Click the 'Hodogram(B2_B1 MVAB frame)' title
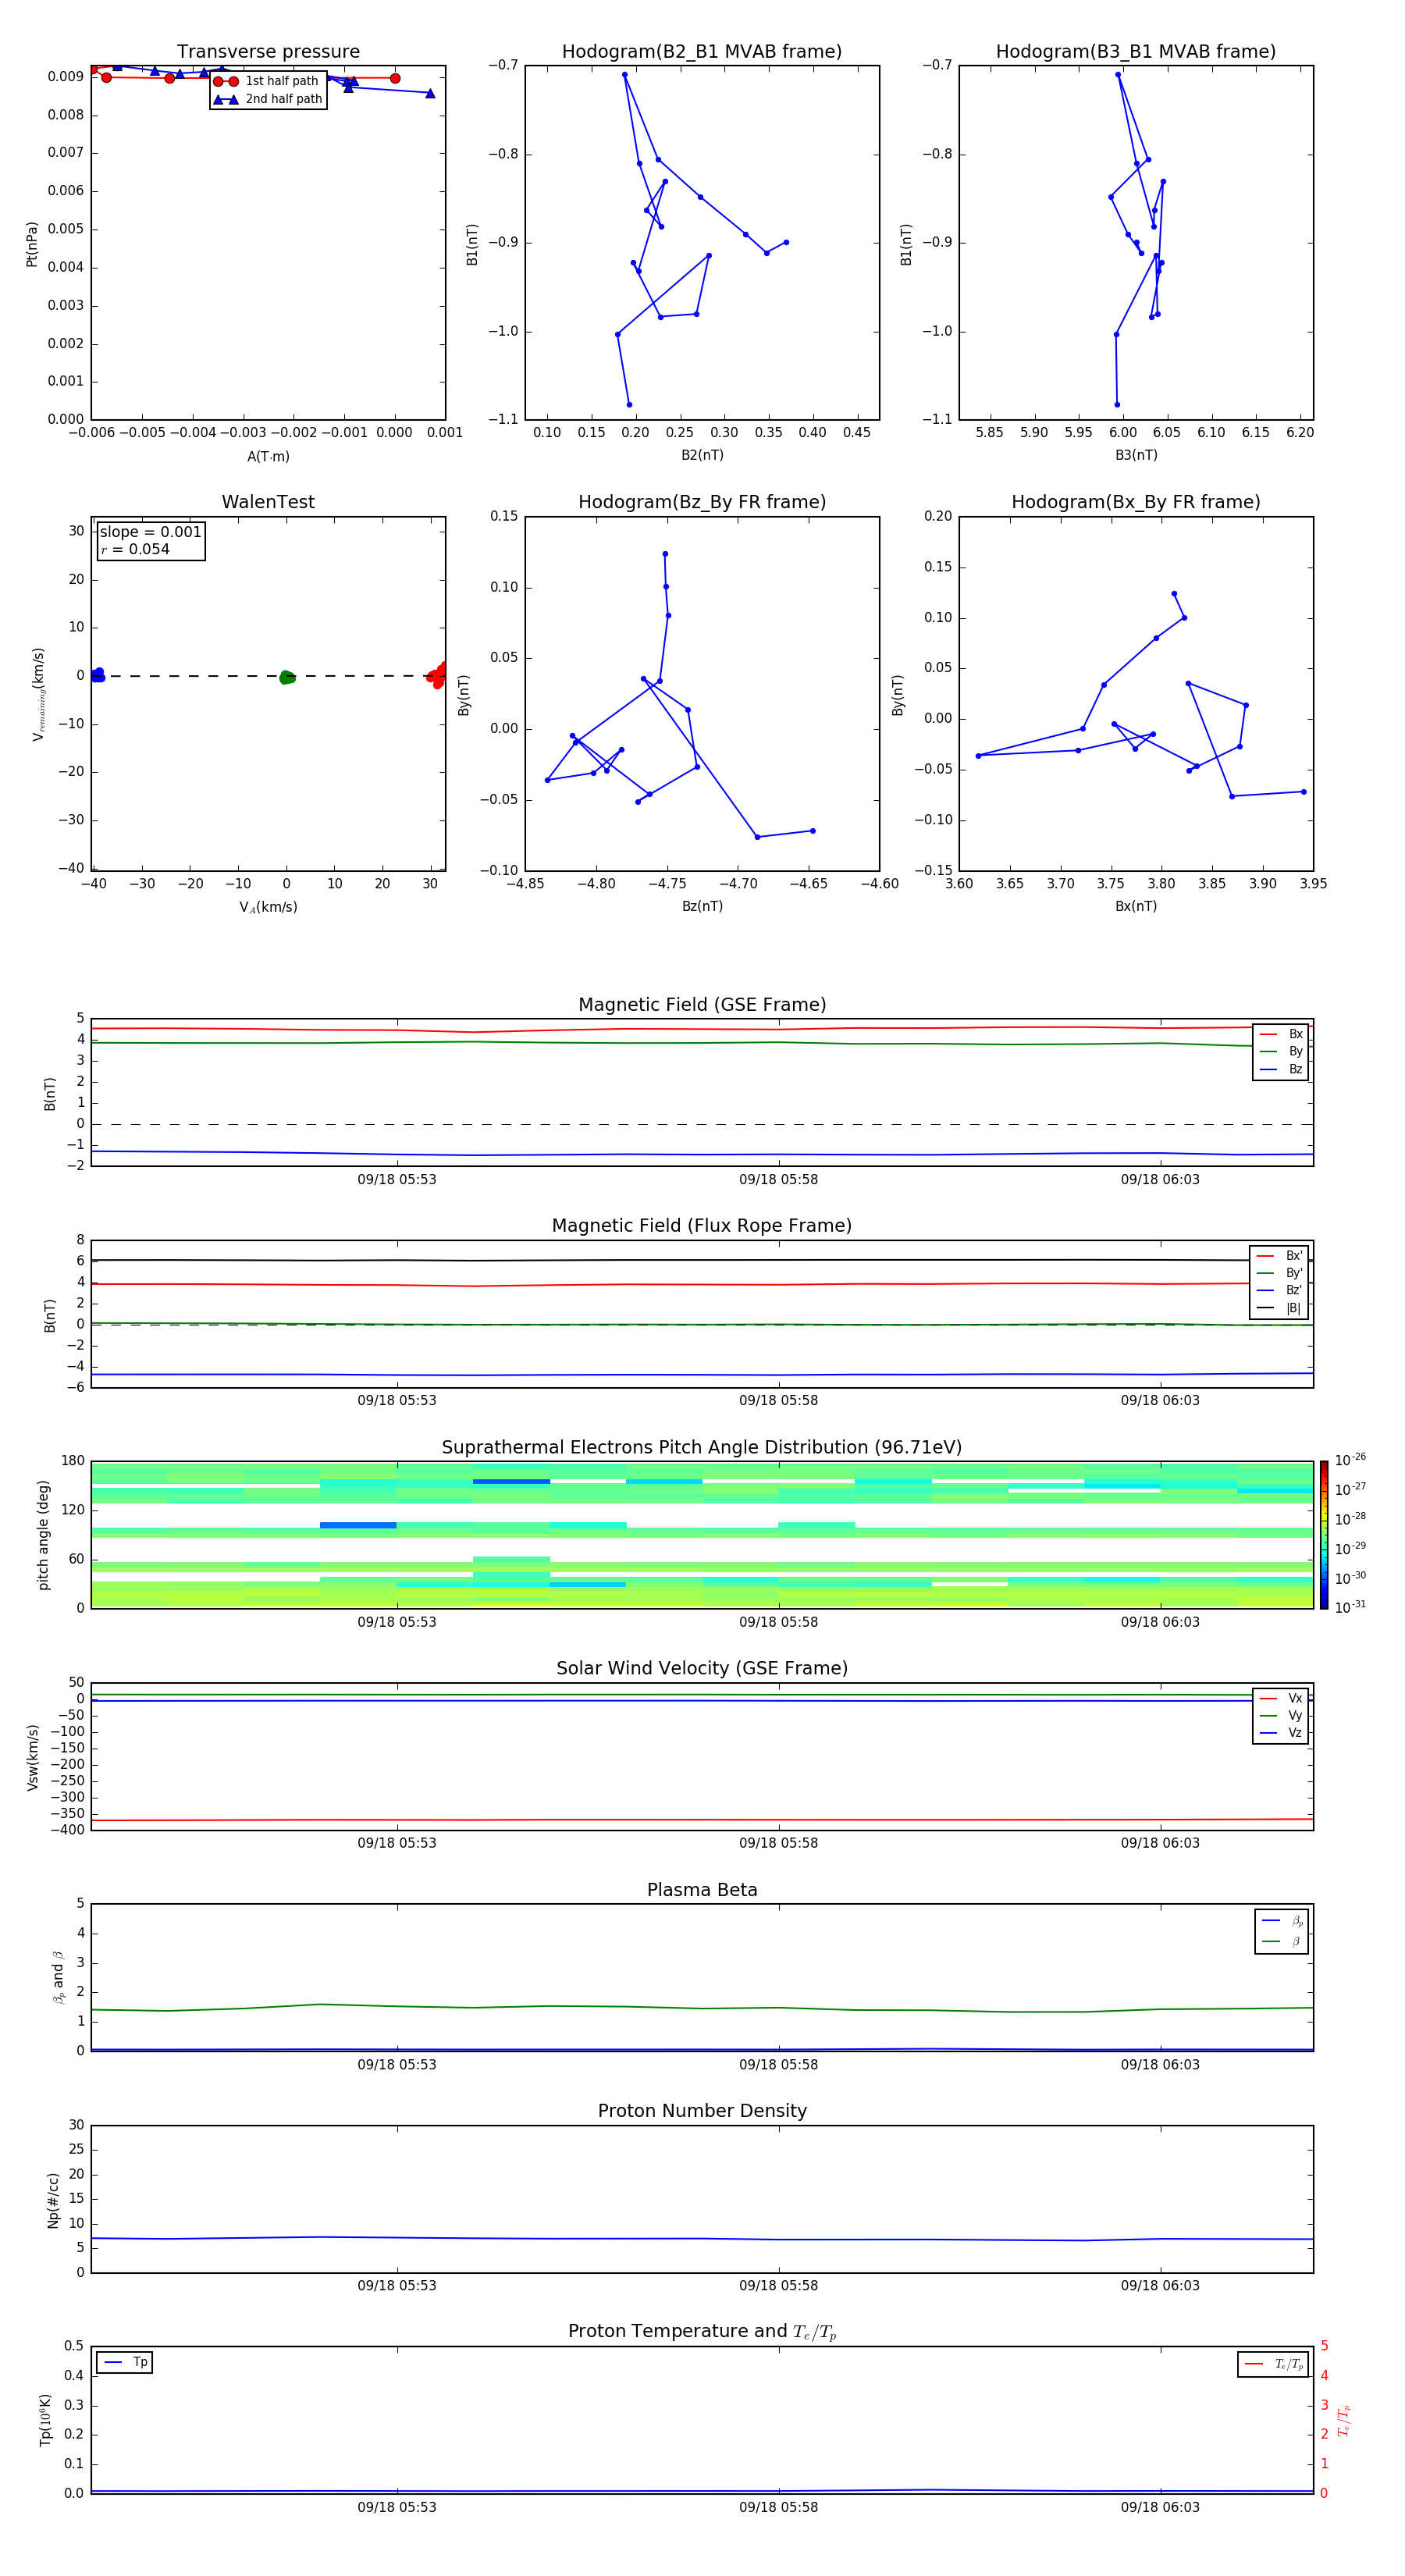Image resolution: width=1405 pixels, height=2576 pixels. coord(702,52)
